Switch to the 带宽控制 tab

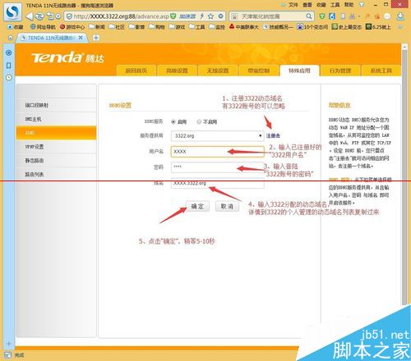(259, 71)
